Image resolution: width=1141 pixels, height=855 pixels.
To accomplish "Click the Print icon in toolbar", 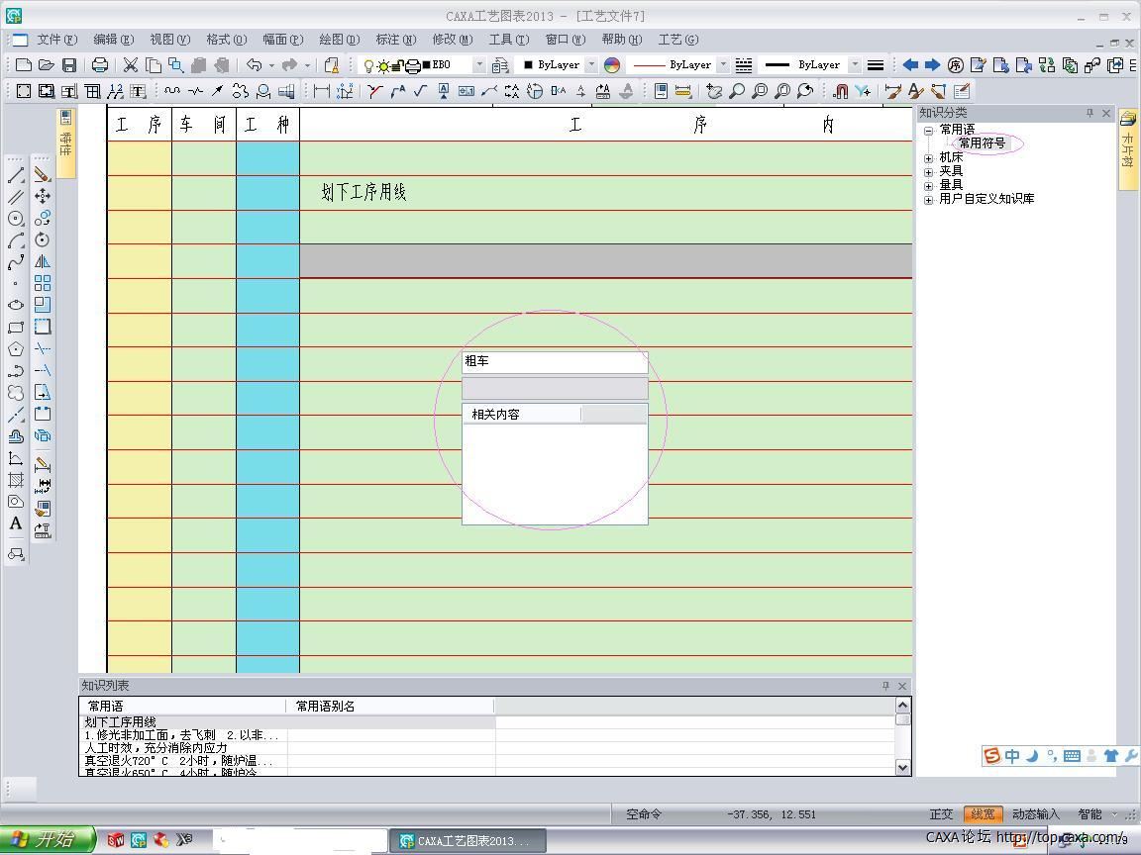I will 100,65.
